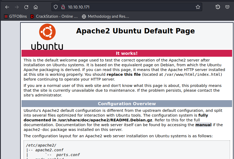Go back to the previous page
The image size is (234, 159).
coord(7,7)
